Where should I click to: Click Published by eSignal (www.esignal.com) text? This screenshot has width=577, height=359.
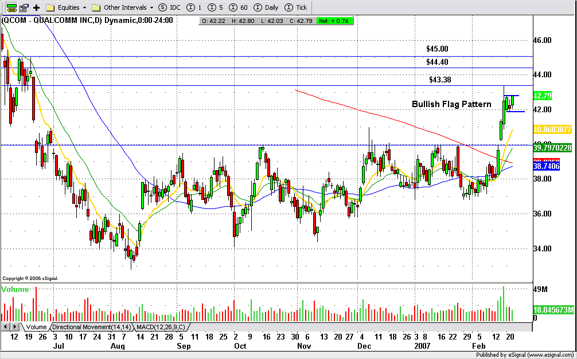525,355
